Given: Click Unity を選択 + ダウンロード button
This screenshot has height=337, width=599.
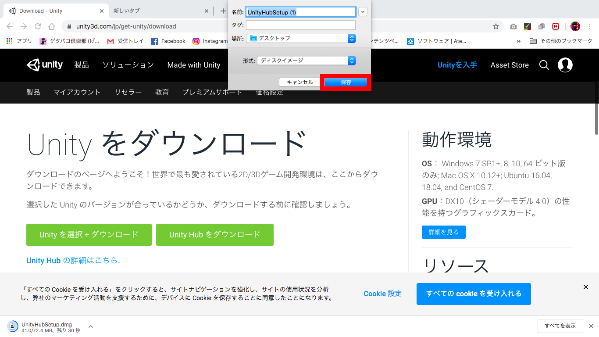Looking at the screenshot, I should pyautogui.click(x=89, y=235).
